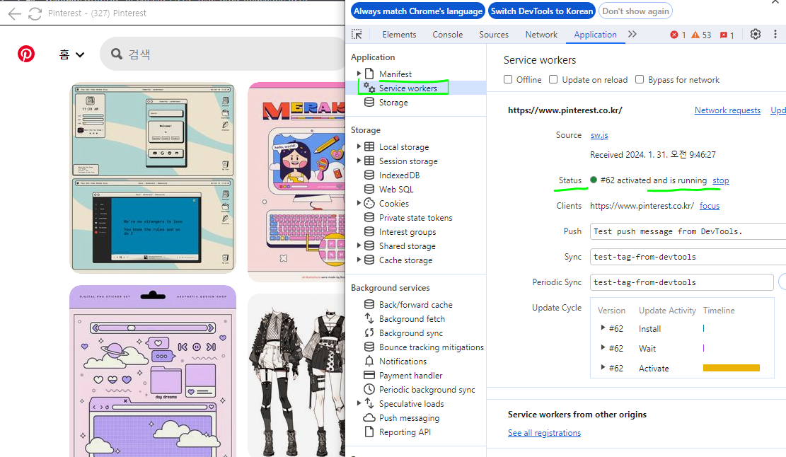Viewport: 786px width, 457px height.
Task: Click Don't show again button
Action: pyautogui.click(x=635, y=11)
